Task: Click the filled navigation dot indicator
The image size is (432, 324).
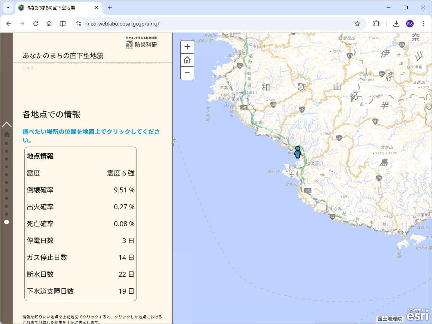Action: (x=6, y=222)
